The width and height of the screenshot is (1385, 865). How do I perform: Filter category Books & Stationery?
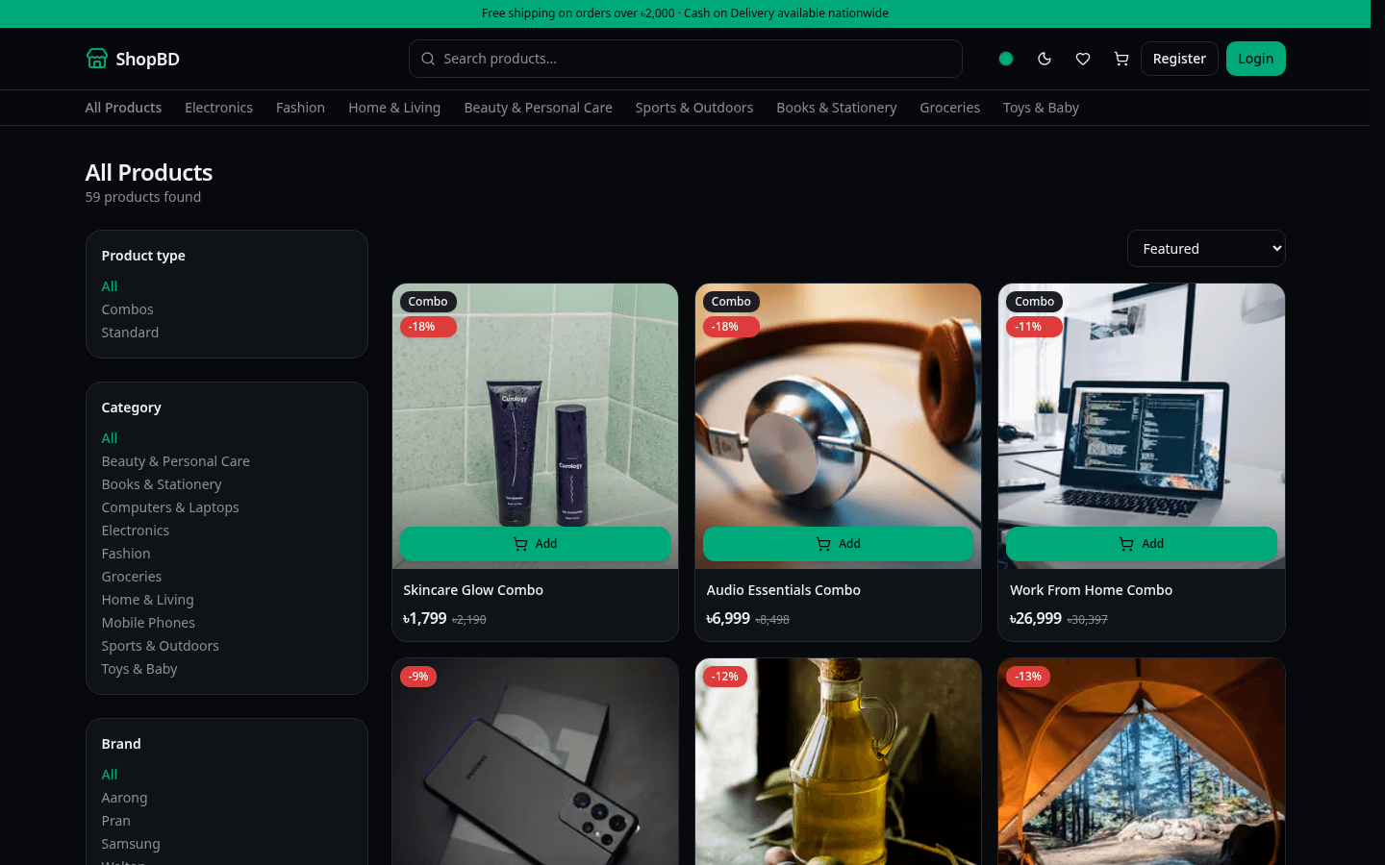pos(162,484)
